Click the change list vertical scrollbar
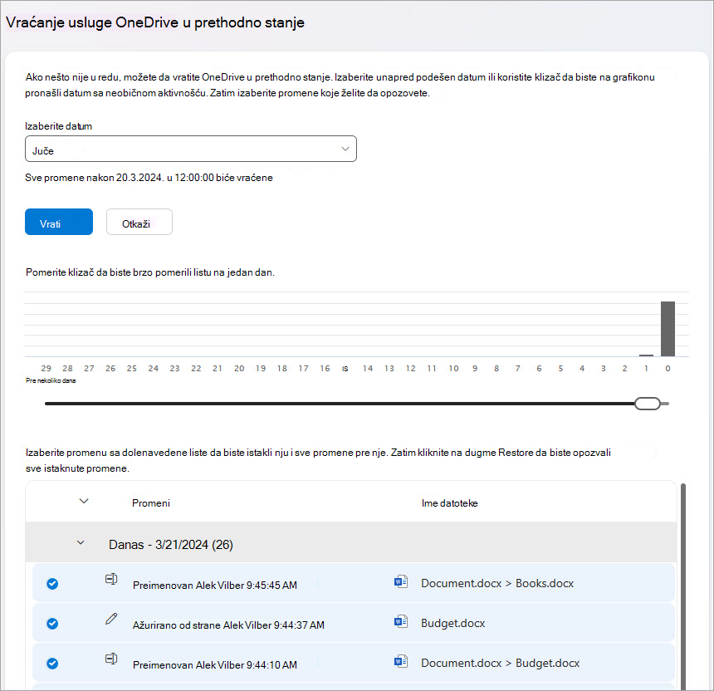714x691 pixels. click(x=683, y=586)
